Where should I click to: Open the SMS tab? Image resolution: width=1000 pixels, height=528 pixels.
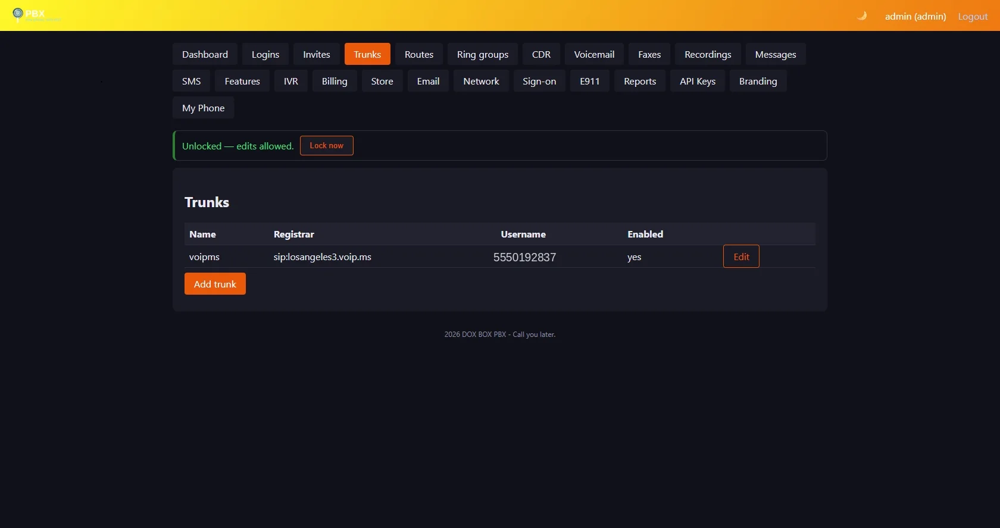coord(191,81)
